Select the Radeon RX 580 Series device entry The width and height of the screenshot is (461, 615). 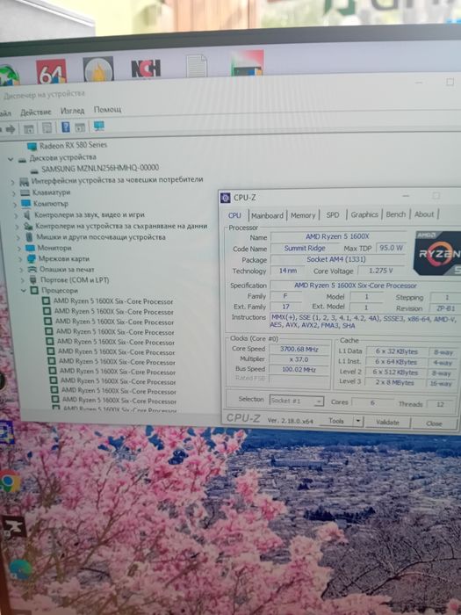[x=73, y=145]
